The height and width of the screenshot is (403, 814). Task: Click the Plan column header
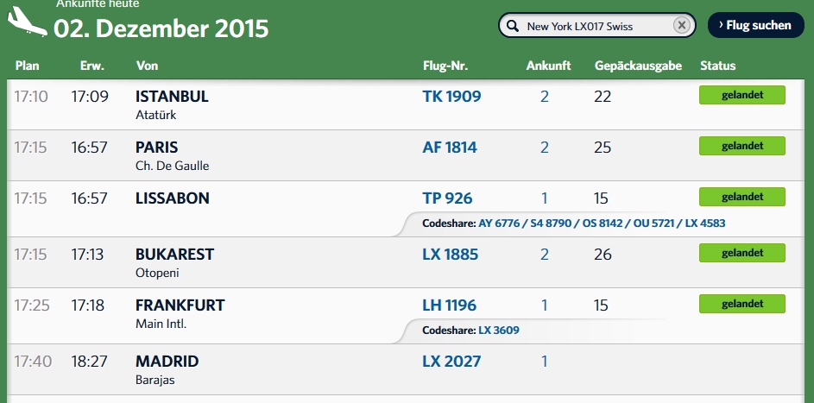pos(27,66)
